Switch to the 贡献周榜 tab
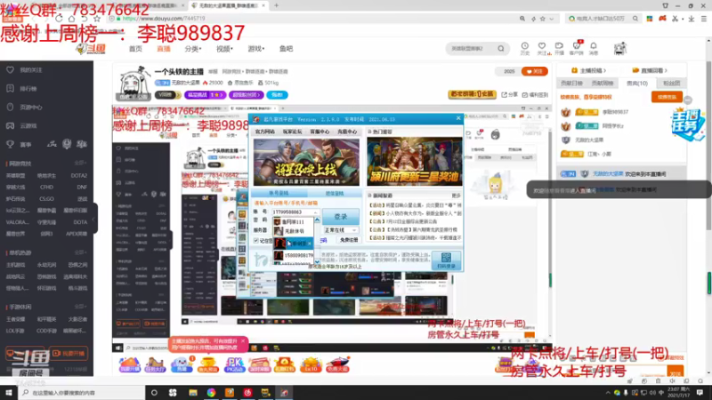The height and width of the screenshot is (400, 712). pos(603,84)
